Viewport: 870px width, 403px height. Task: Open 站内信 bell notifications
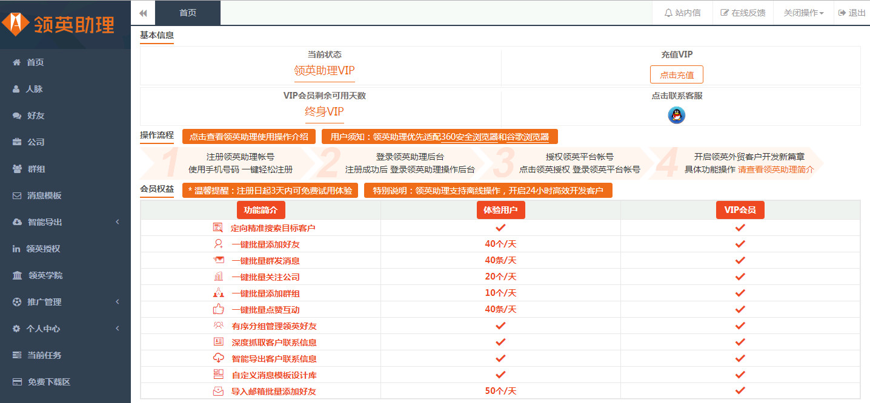682,13
